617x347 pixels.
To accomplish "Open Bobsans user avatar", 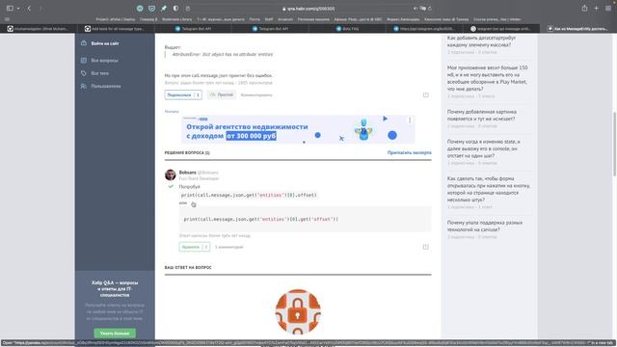I will point(171,174).
